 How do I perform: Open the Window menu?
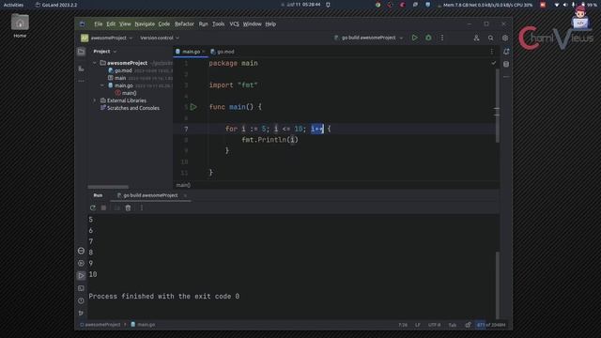pyautogui.click(x=253, y=23)
